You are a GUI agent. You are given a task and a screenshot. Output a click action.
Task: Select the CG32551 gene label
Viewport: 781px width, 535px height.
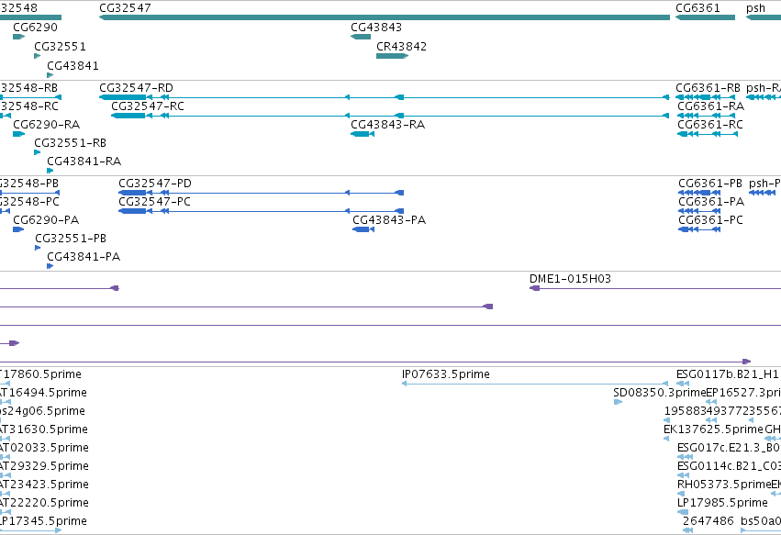pyautogui.click(x=60, y=46)
